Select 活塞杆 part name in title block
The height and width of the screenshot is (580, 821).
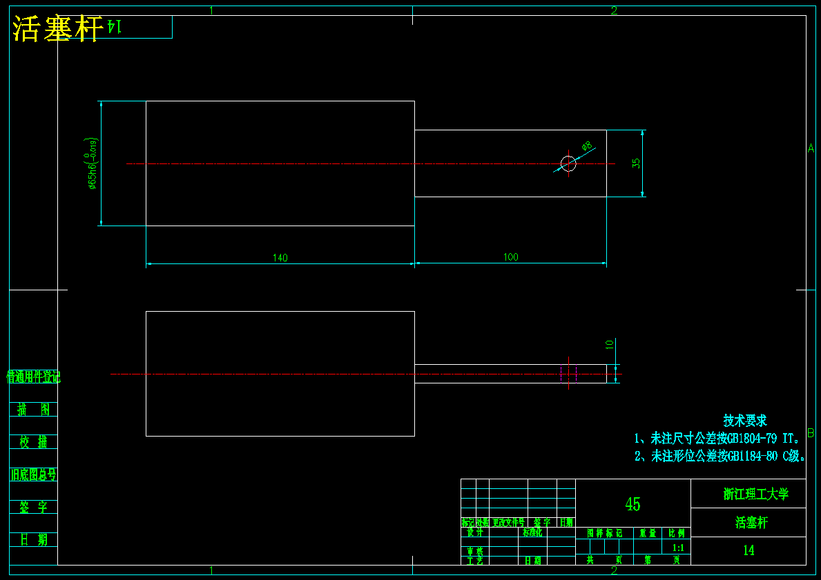(751, 522)
